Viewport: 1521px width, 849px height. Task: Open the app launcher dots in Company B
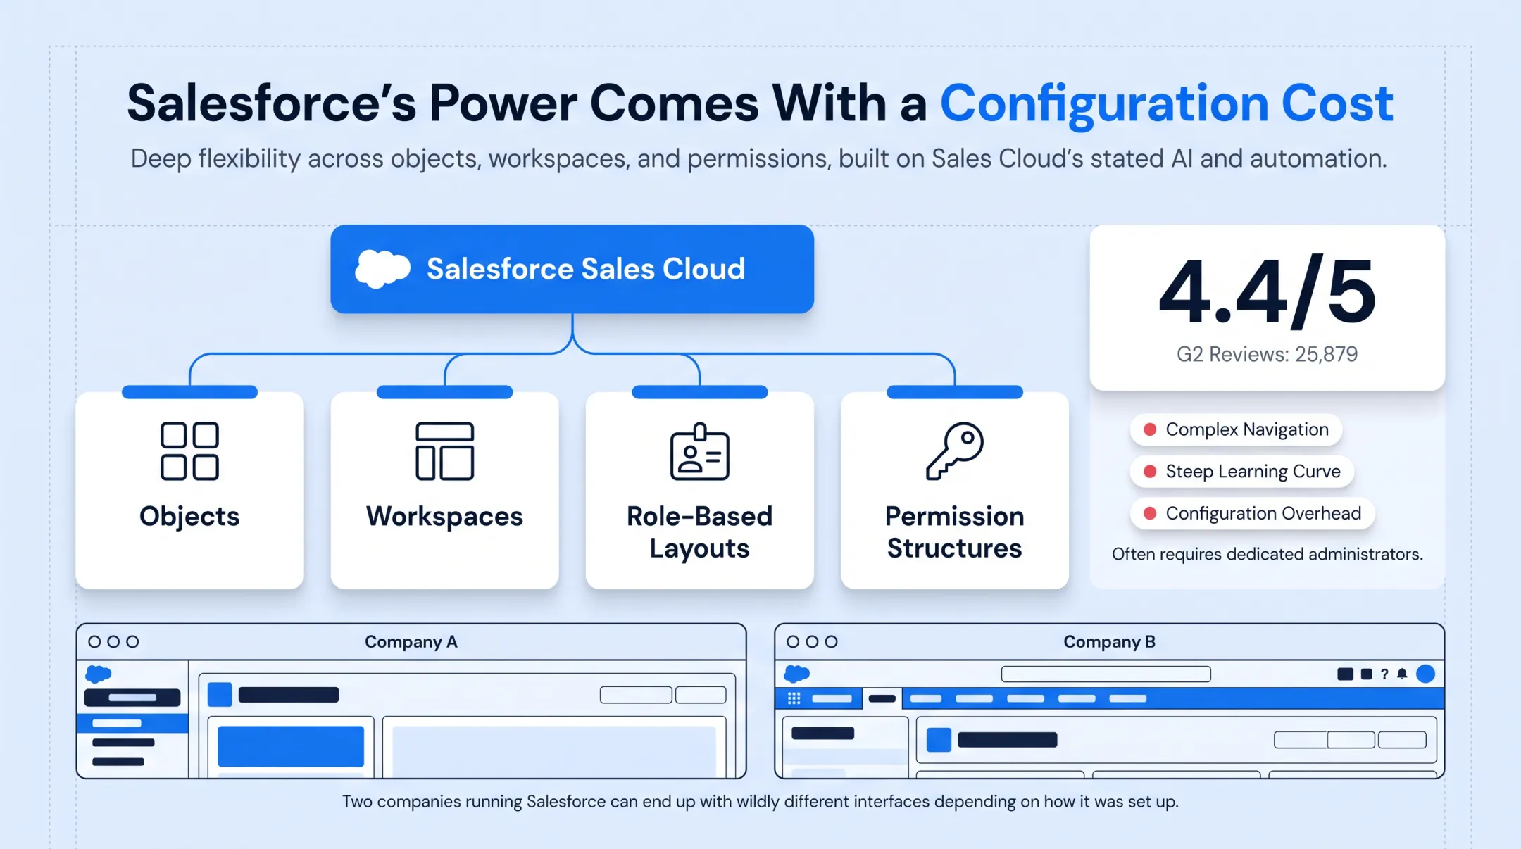point(794,698)
